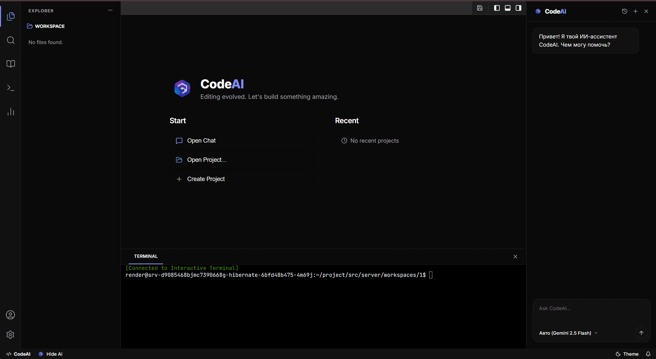The height and width of the screenshot is (359, 656).
Task: Click '[Connected to Interactive Terminal]' line
Action: pos(182,268)
